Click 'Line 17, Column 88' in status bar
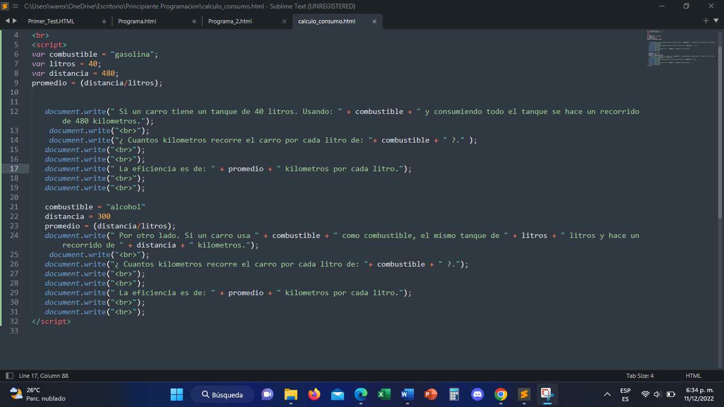The width and height of the screenshot is (724, 407). 43,376
